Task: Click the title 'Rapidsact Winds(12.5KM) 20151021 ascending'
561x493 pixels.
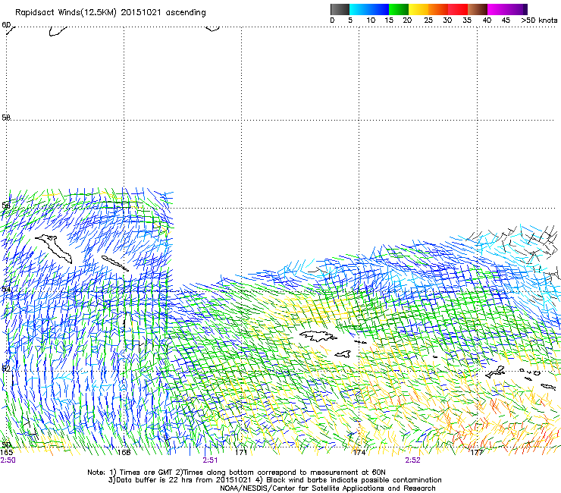Action: click(111, 13)
